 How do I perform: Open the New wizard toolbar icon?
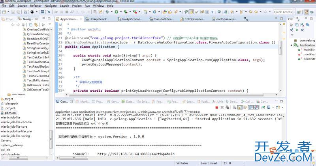pyautogui.click(x=4, y=12)
